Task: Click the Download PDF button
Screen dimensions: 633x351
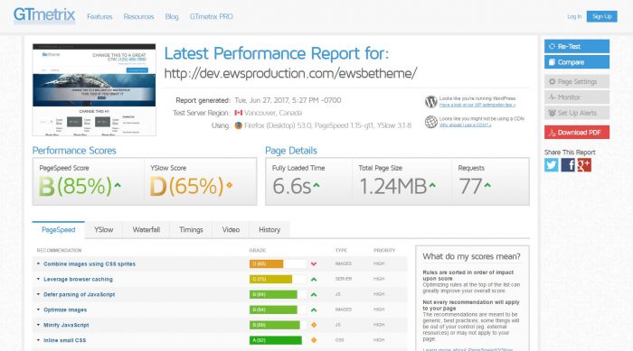Action: (577, 132)
